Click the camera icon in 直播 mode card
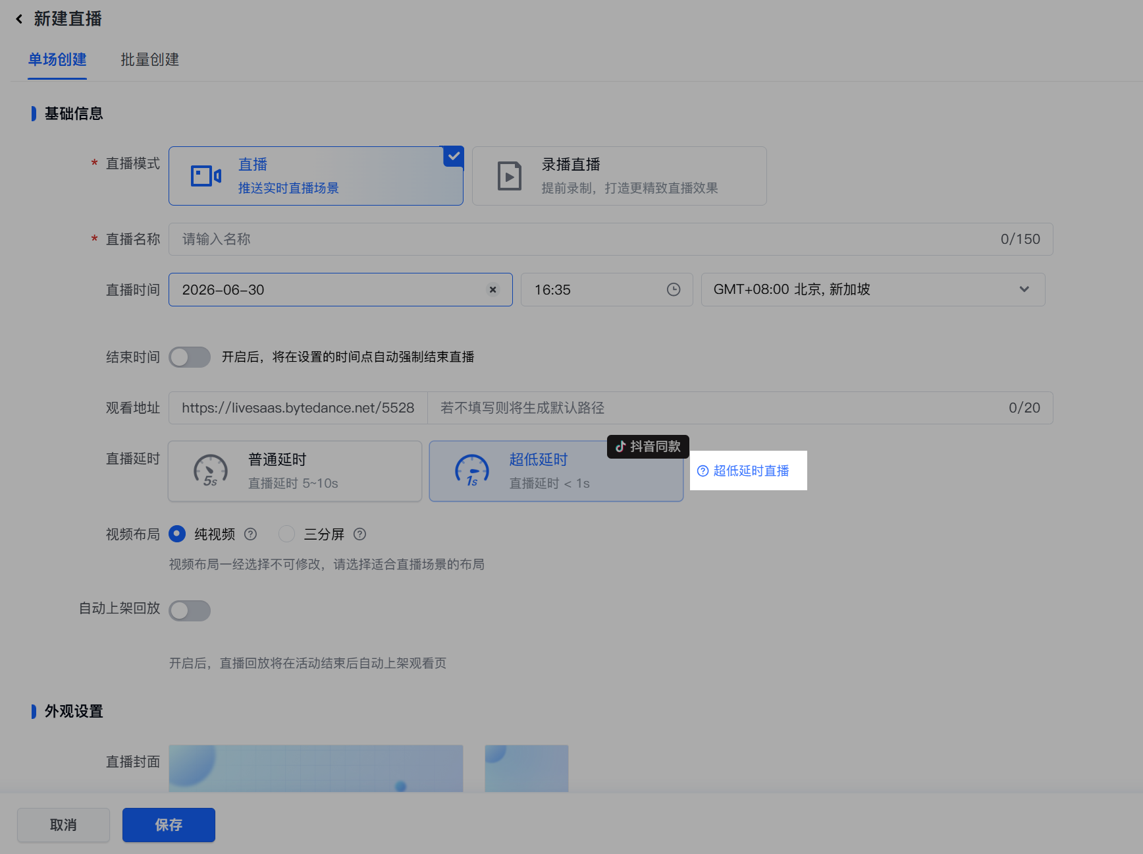 206,176
